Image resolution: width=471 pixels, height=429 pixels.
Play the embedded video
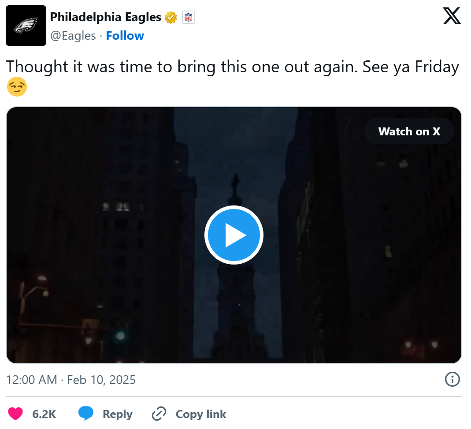click(x=234, y=235)
